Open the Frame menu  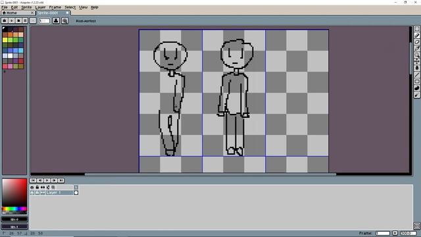pos(55,7)
